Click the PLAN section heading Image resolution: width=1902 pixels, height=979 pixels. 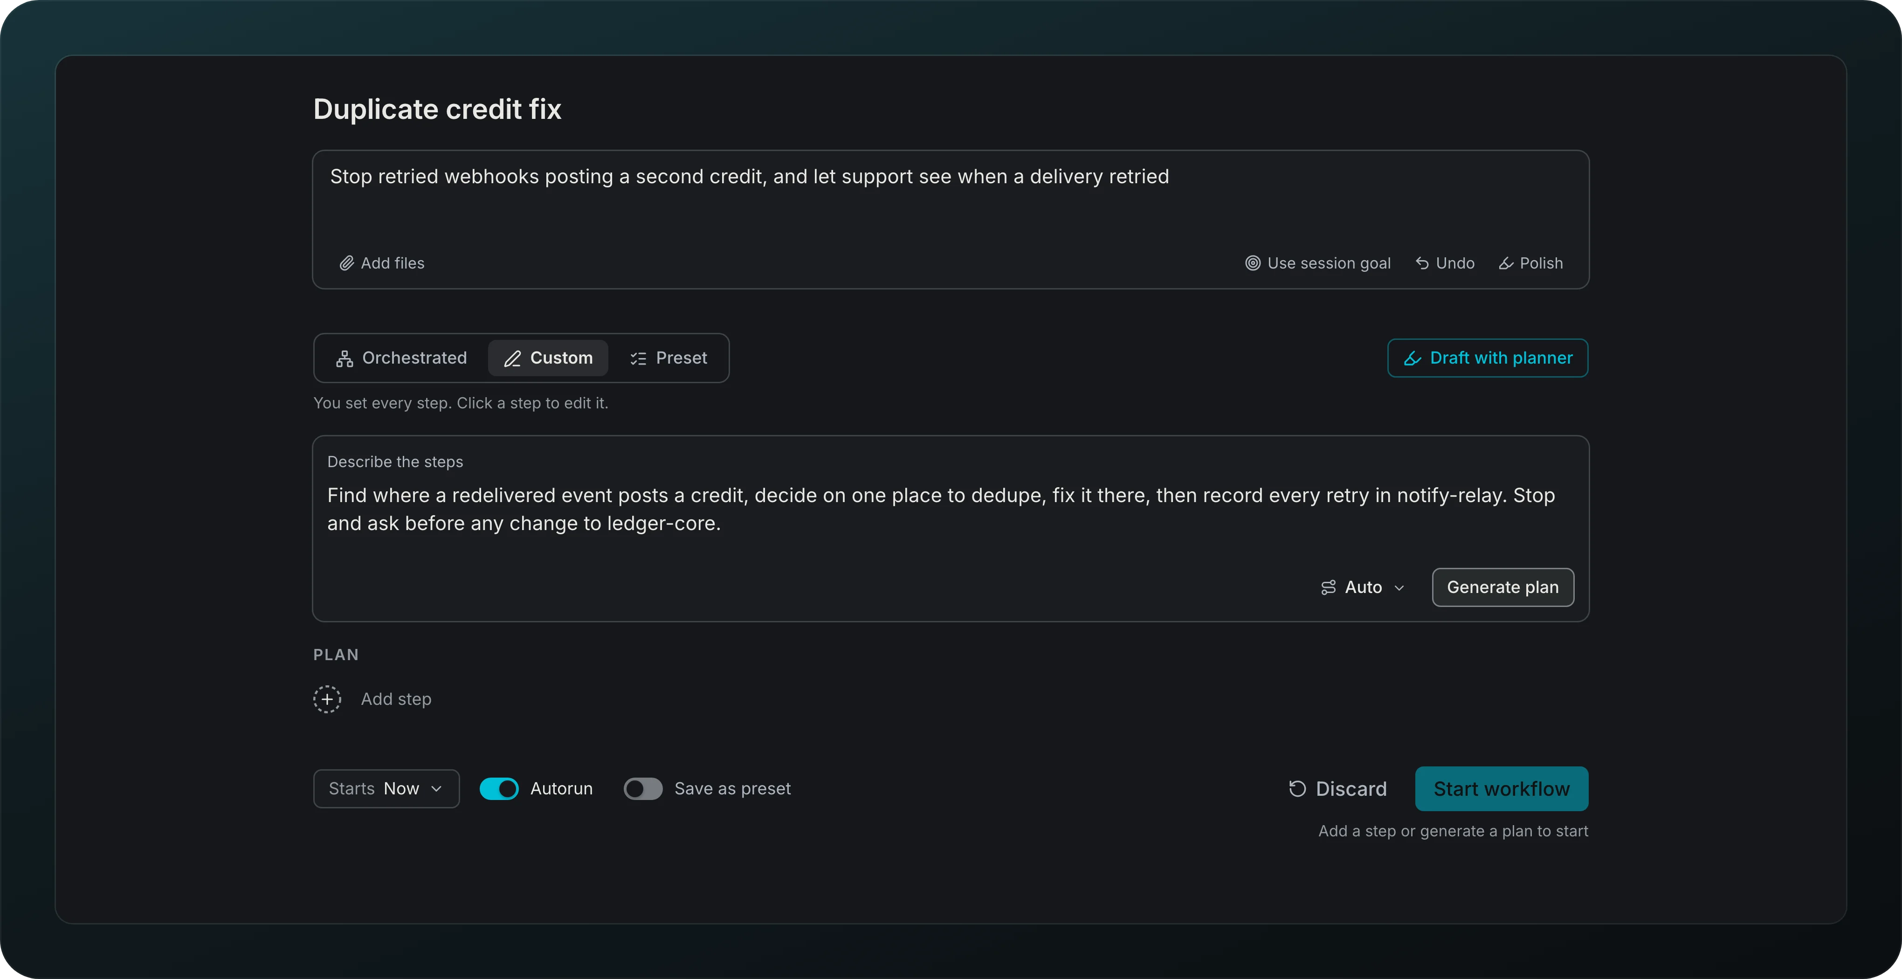pyautogui.click(x=336, y=655)
